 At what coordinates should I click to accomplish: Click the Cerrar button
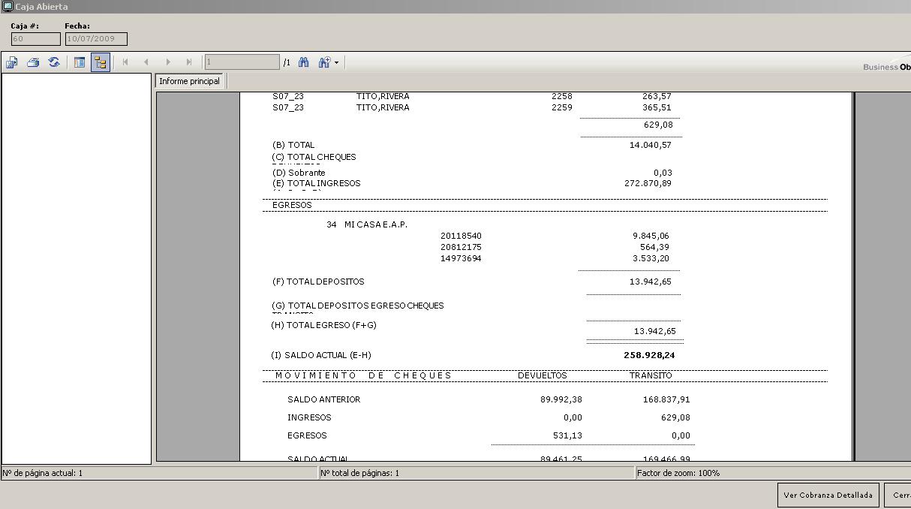click(x=899, y=495)
